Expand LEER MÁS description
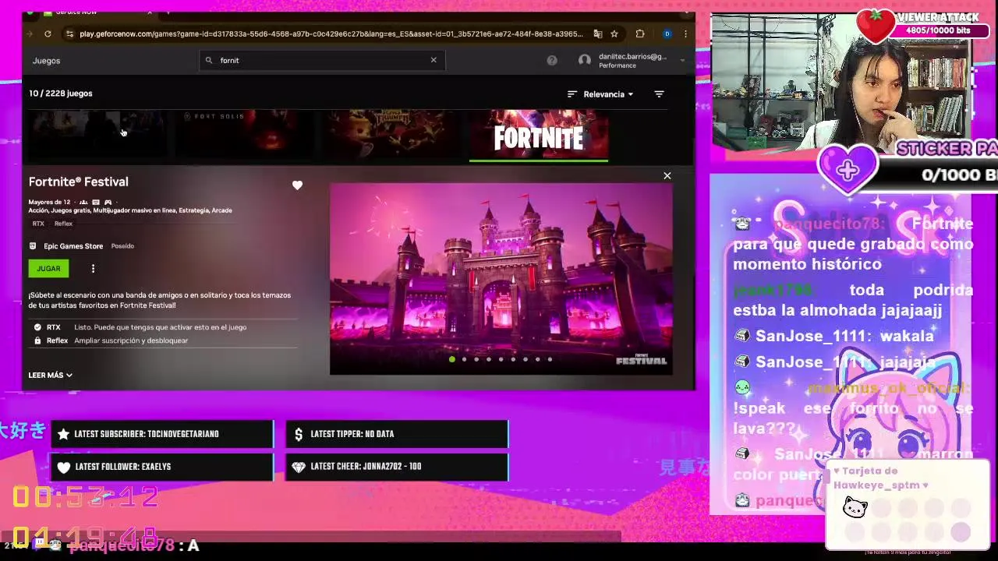This screenshot has width=998, height=561. coord(50,376)
